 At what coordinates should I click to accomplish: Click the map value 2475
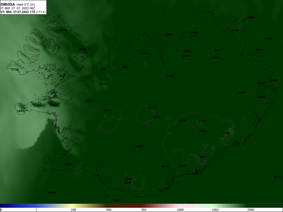pos(260,50)
